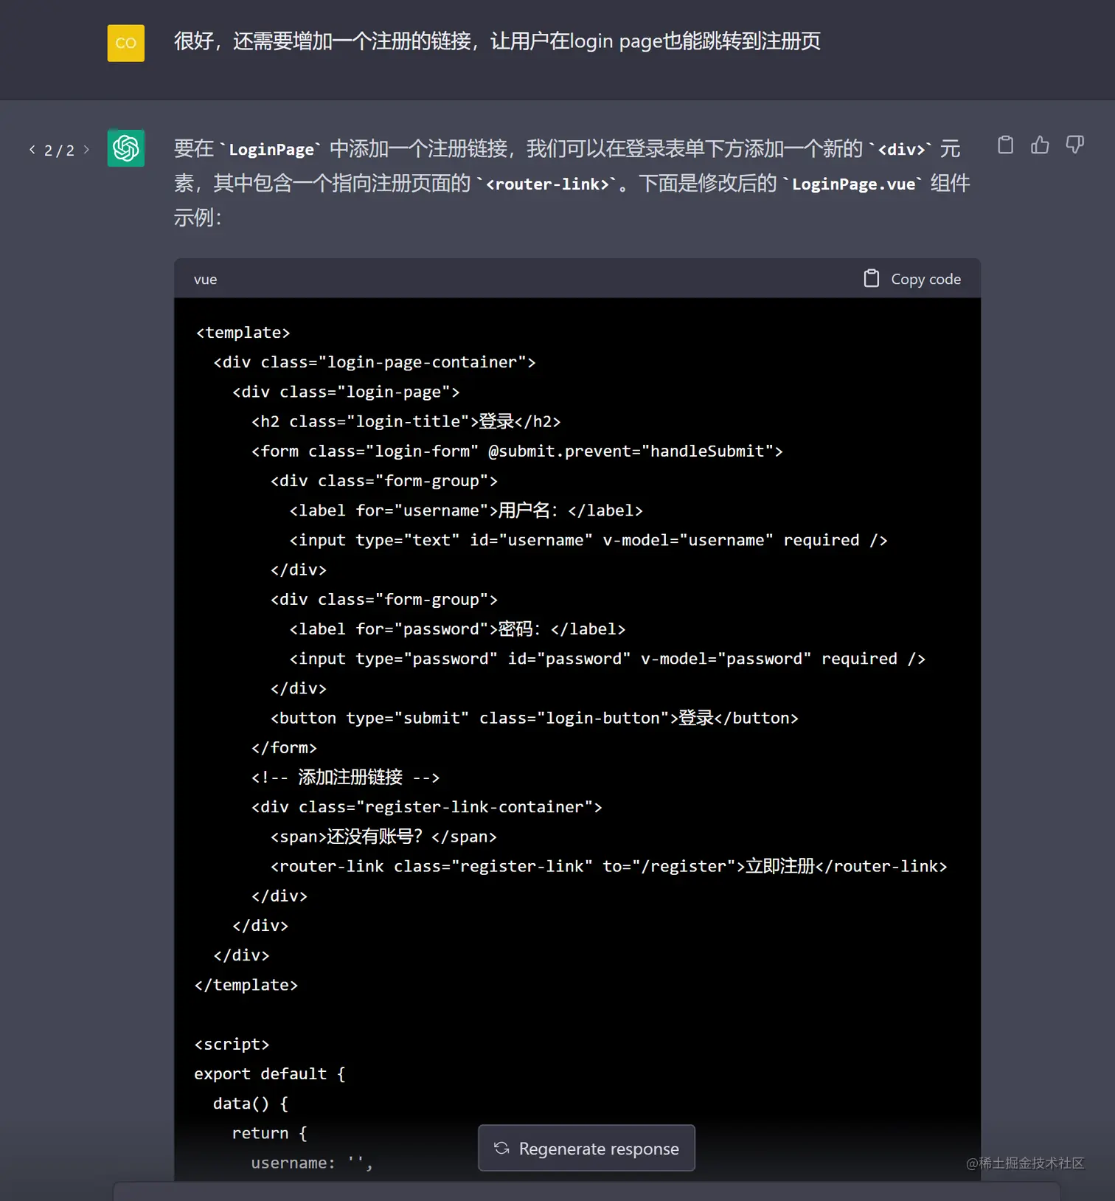Click the username: '', code line
Screen dimensions: 1115x1201
point(312,1163)
